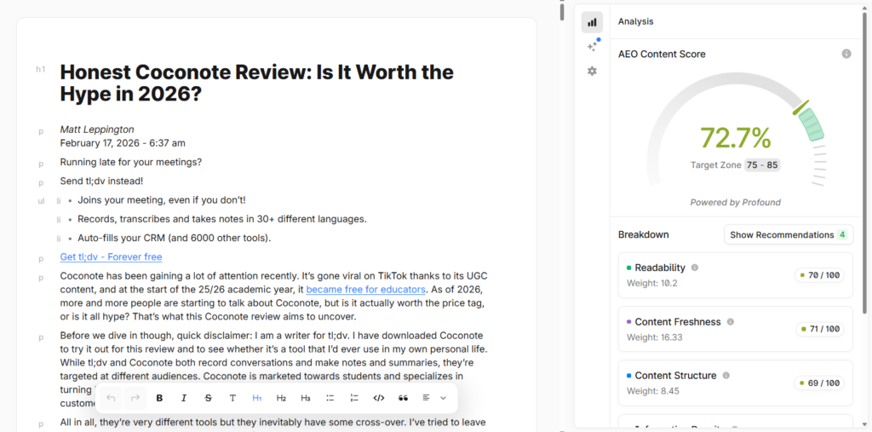872x432 pixels.
Task: Open the AI sparkles suggestions icon
Action: [592, 46]
